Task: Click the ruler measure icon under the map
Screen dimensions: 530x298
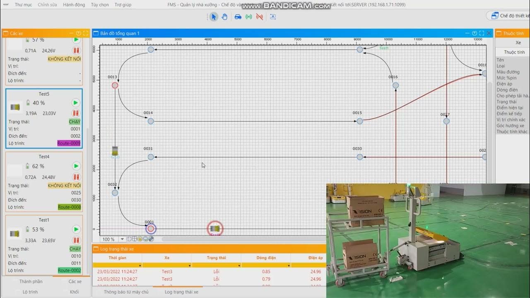Action: 151,239
